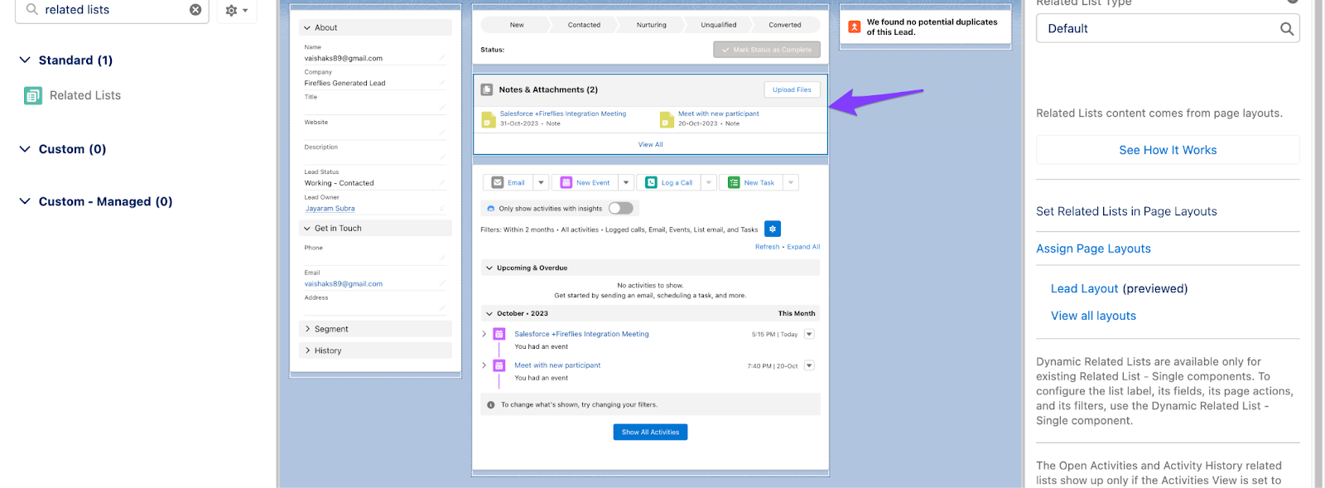This screenshot has height=488, width=1325.
Task: Open activity timeline filter settings gear
Action: pyautogui.click(x=772, y=229)
